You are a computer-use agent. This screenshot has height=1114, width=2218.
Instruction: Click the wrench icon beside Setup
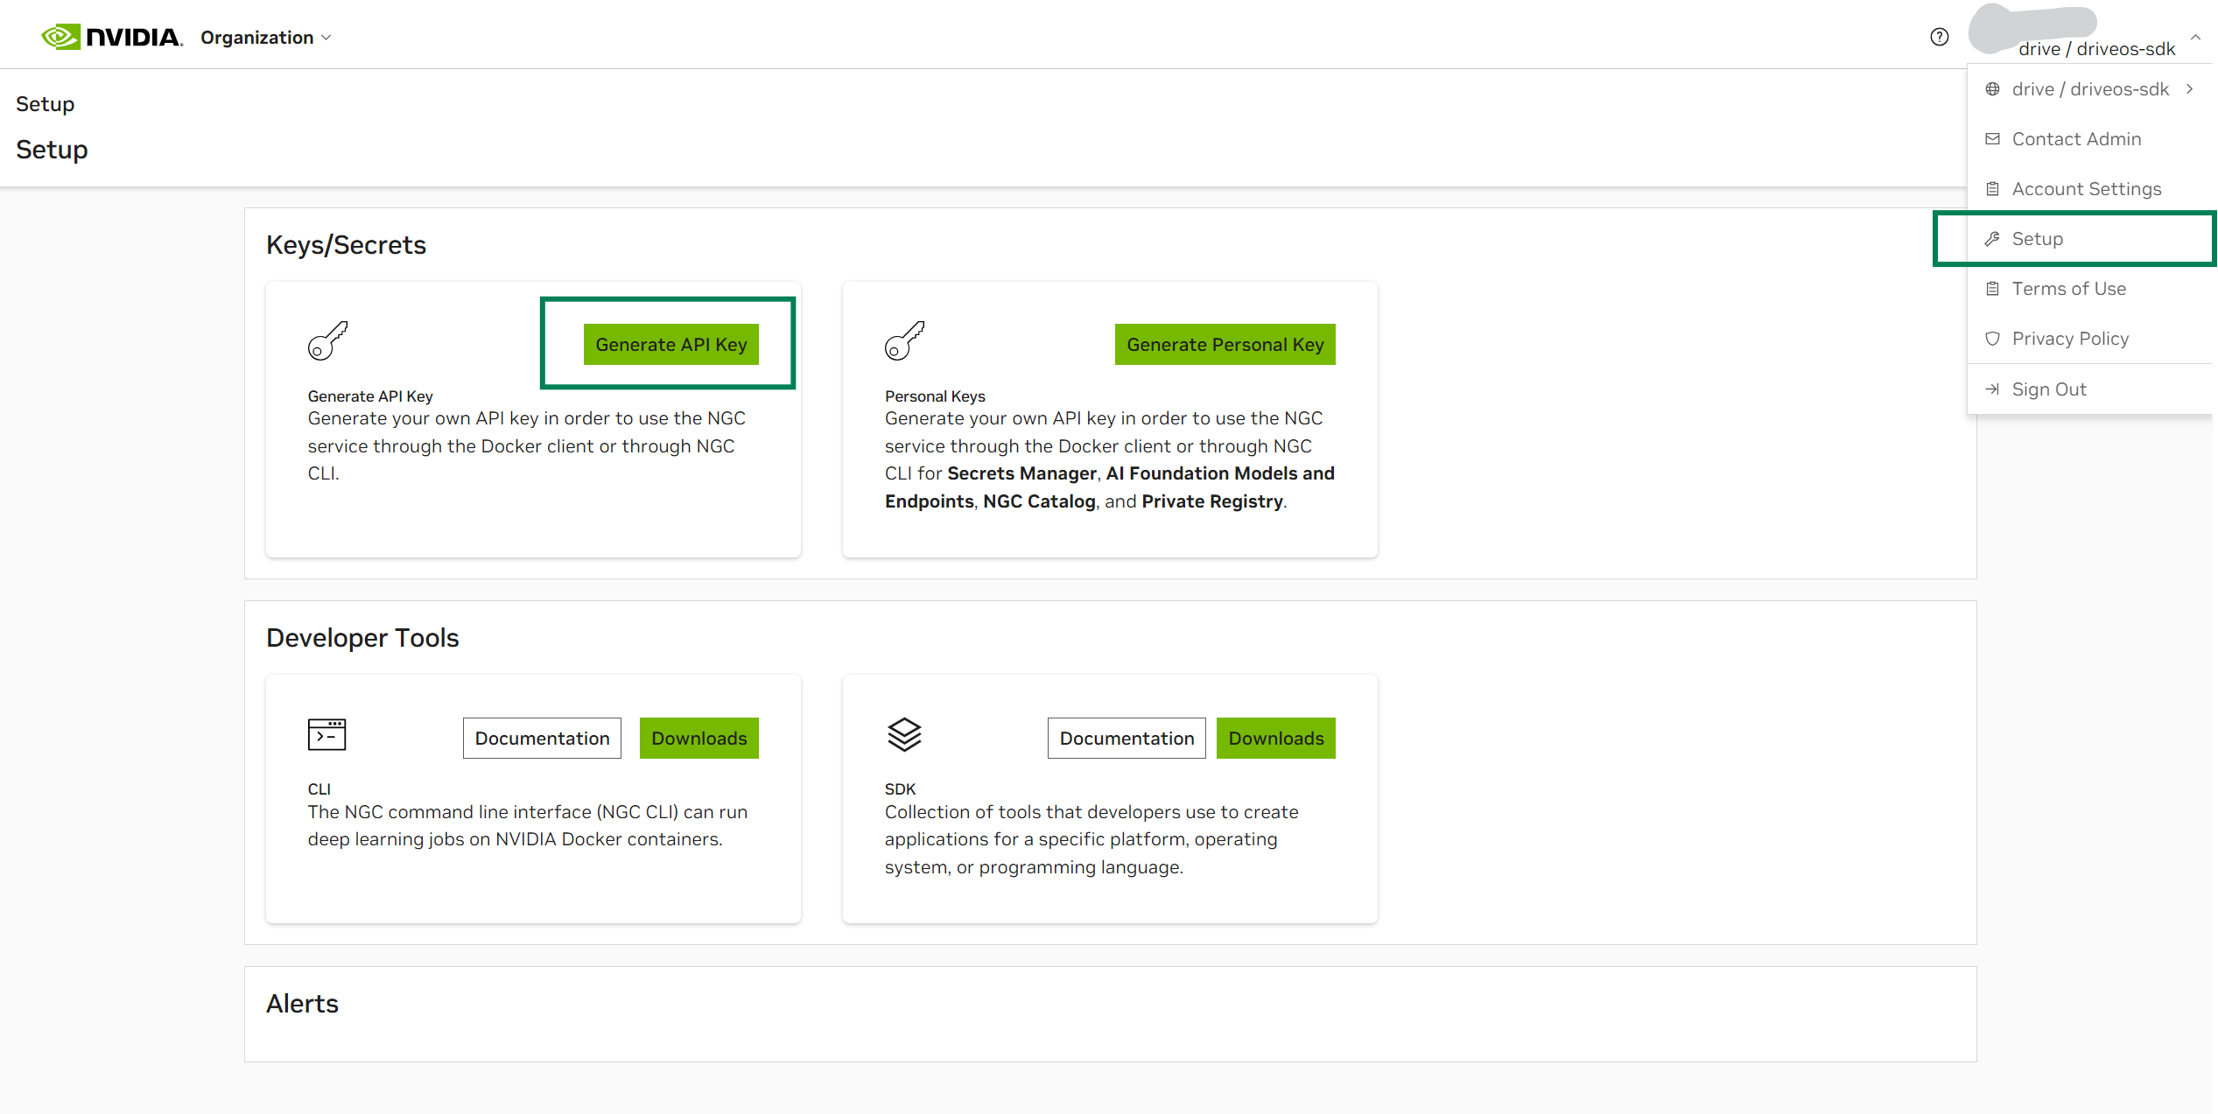1992,239
